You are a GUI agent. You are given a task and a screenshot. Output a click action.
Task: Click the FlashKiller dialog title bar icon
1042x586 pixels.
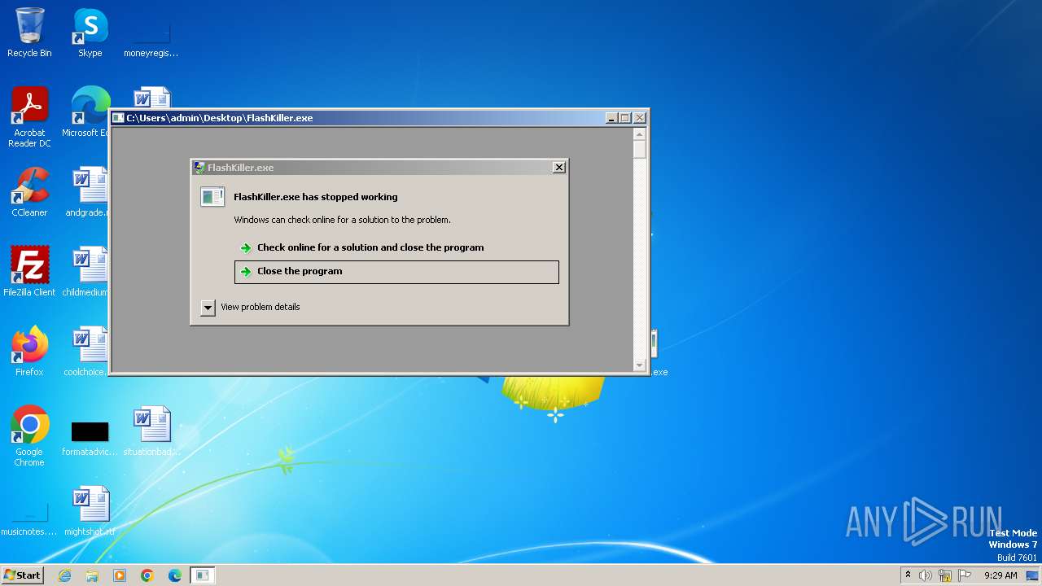pyautogui.click(x=199, y=167)
